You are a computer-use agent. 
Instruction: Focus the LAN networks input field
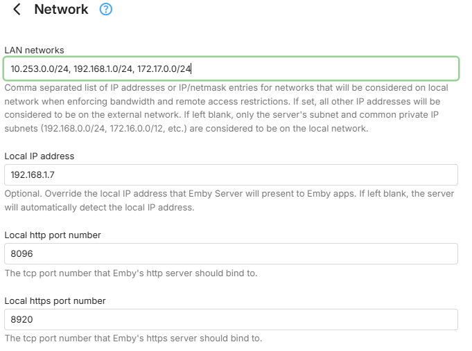(x=312, y=69)
